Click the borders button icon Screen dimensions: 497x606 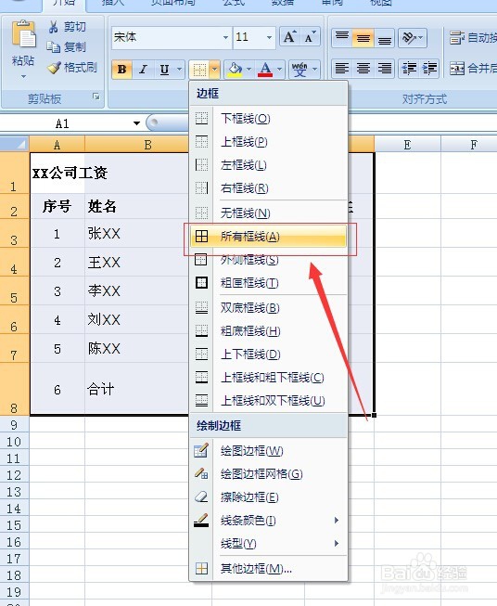(x=199, y=70)
